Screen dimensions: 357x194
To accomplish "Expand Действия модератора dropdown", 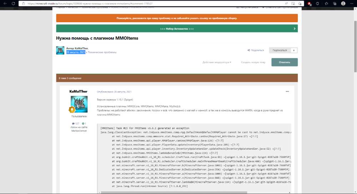I will pos(217,62).
